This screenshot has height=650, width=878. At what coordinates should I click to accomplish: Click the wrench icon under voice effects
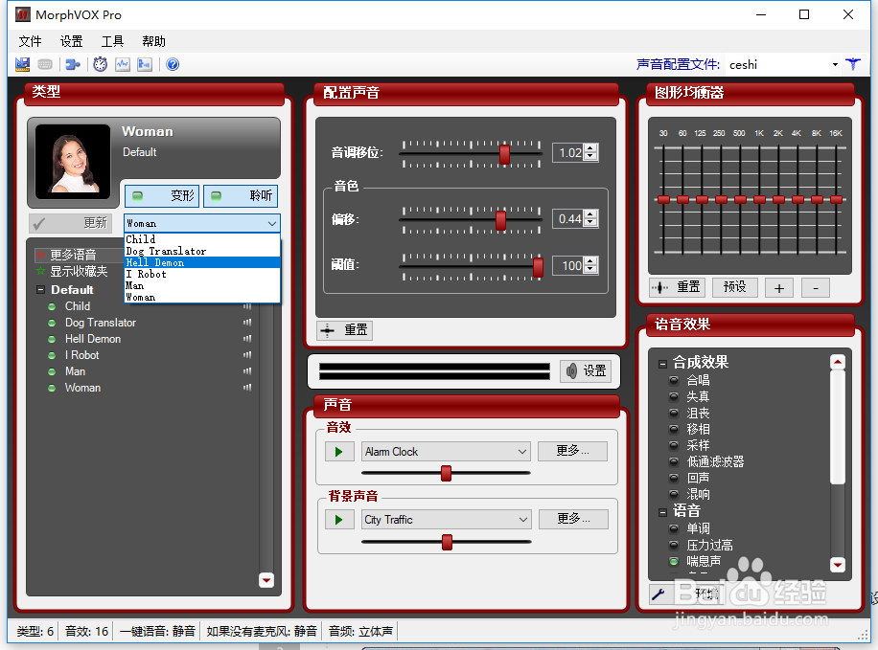658,594
